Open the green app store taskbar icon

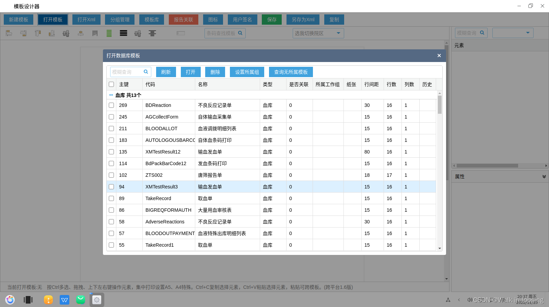pos(81,300)
